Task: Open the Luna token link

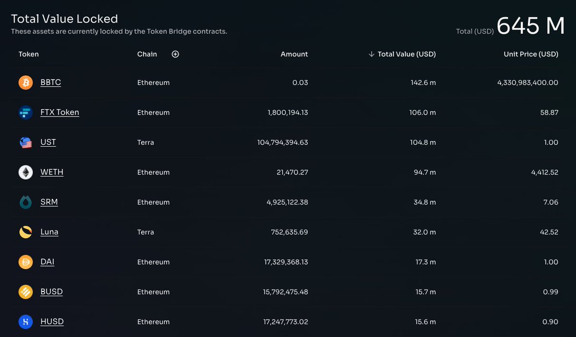Action: click(x=49, y=232)
